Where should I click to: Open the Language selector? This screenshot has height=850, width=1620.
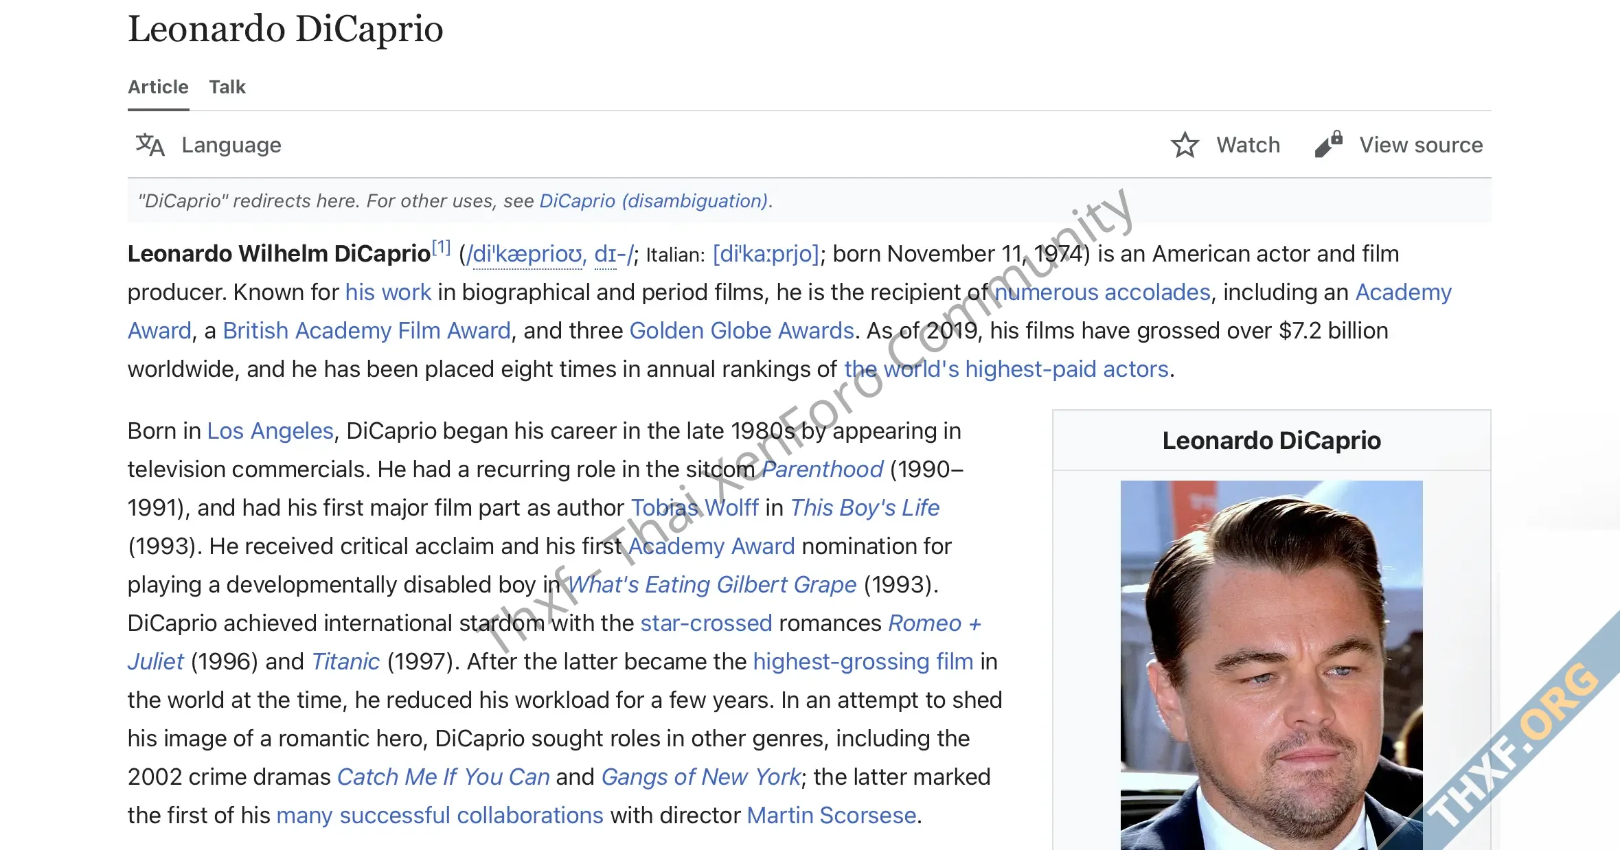(208, 145)
